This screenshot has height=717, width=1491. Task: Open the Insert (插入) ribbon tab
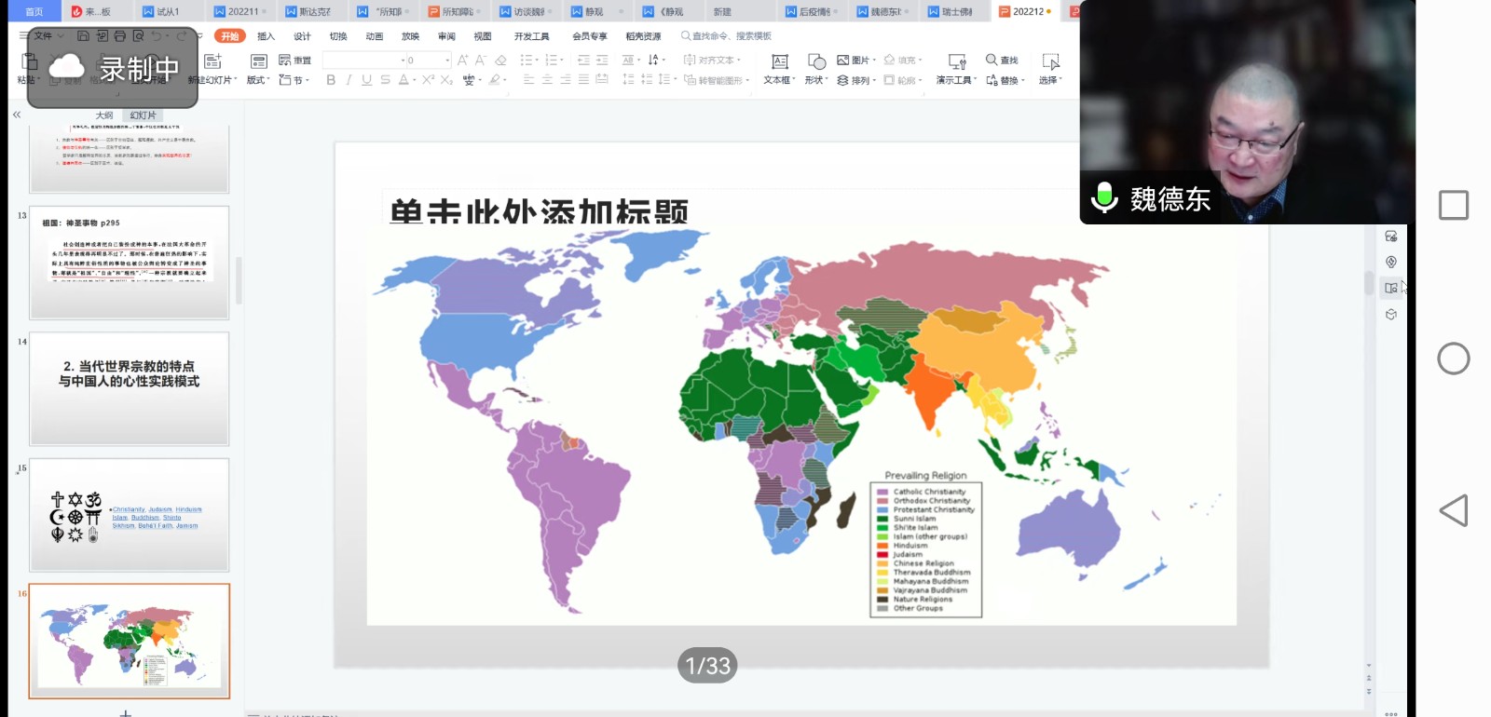click(266, 36)
